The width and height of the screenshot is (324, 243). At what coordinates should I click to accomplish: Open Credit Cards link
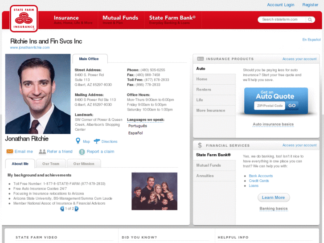click(x=258, y=181)
